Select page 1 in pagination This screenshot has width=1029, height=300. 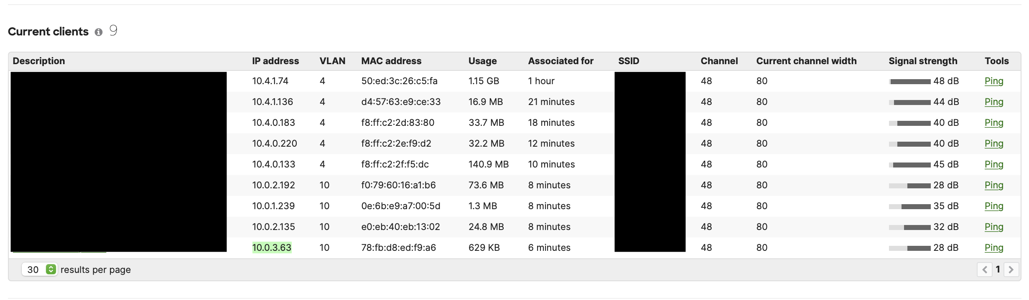[999, 270]
